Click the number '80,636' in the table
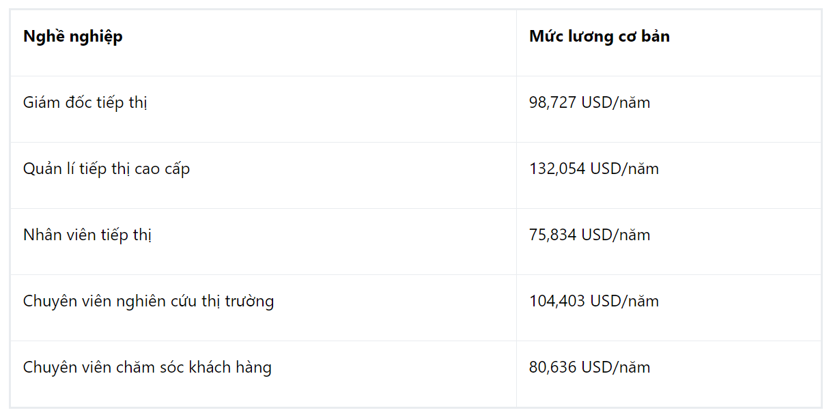 click(553, 367)
